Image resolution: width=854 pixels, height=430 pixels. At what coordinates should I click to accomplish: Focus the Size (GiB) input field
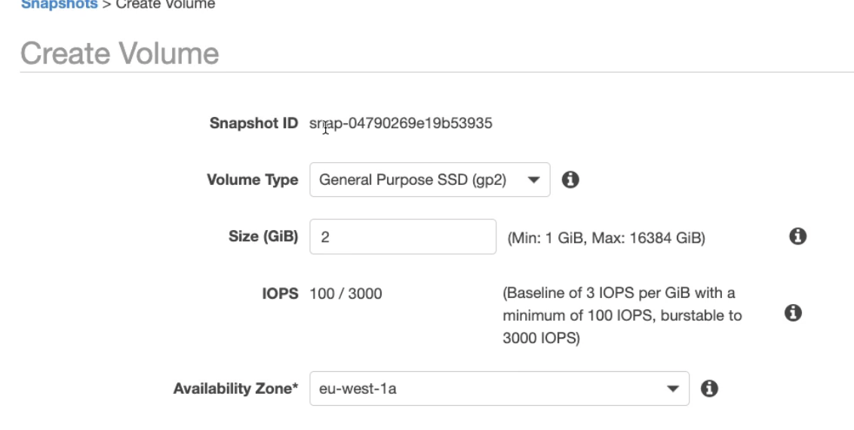tap(402, 238)
